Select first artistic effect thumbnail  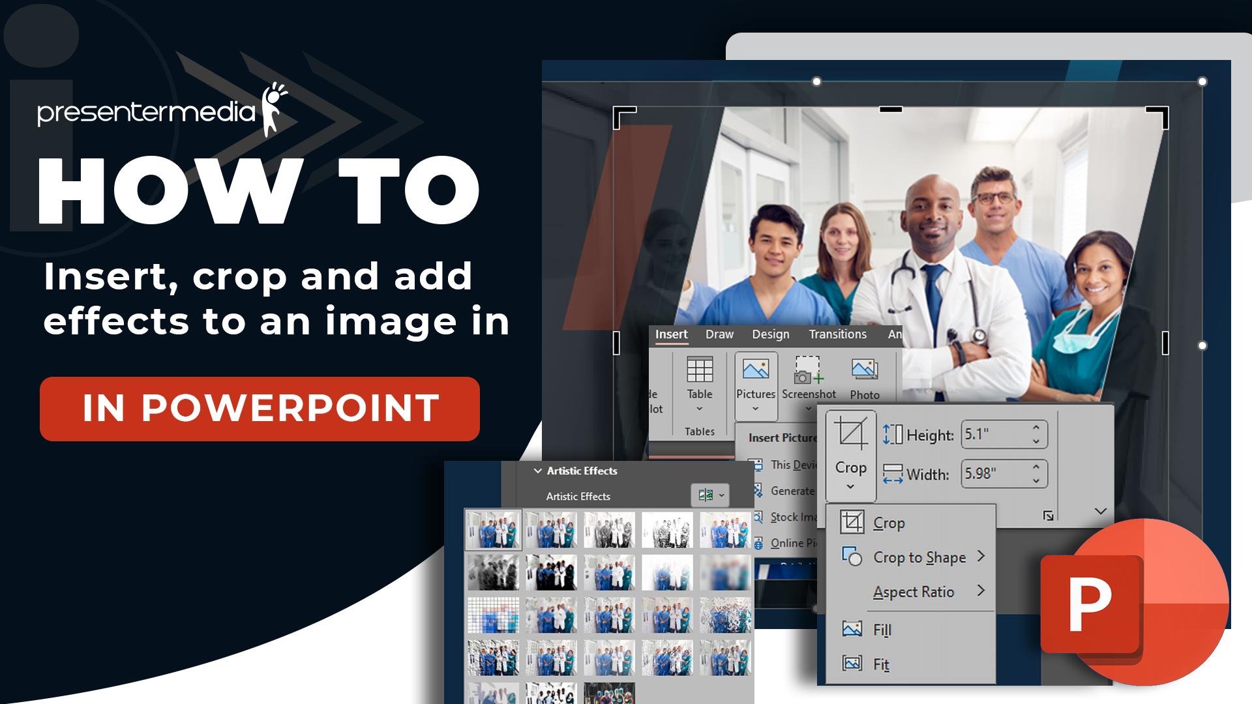[493, 529]
